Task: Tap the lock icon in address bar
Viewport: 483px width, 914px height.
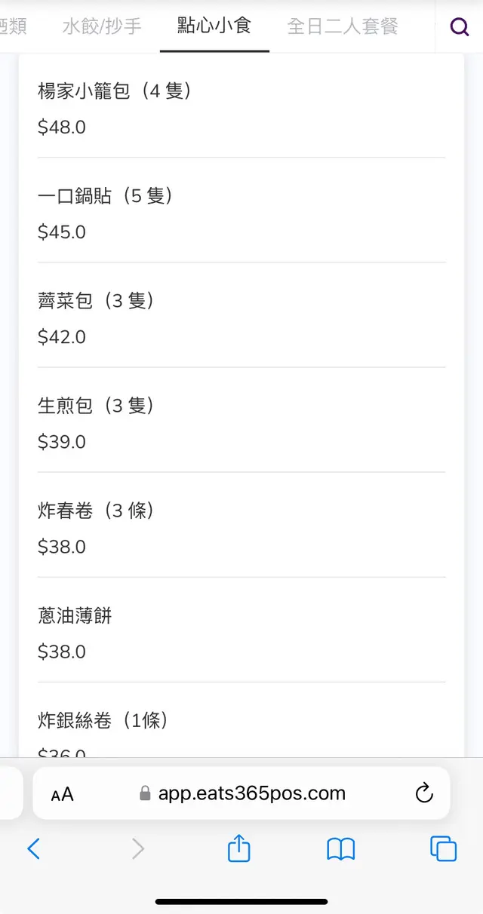Action: pos(146,793)
